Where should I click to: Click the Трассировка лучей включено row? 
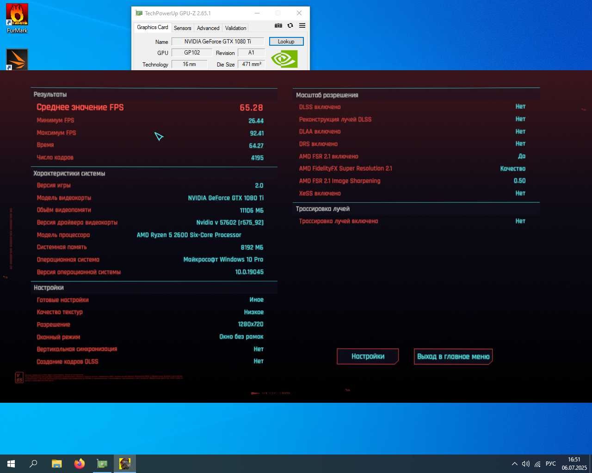point(412,221)
